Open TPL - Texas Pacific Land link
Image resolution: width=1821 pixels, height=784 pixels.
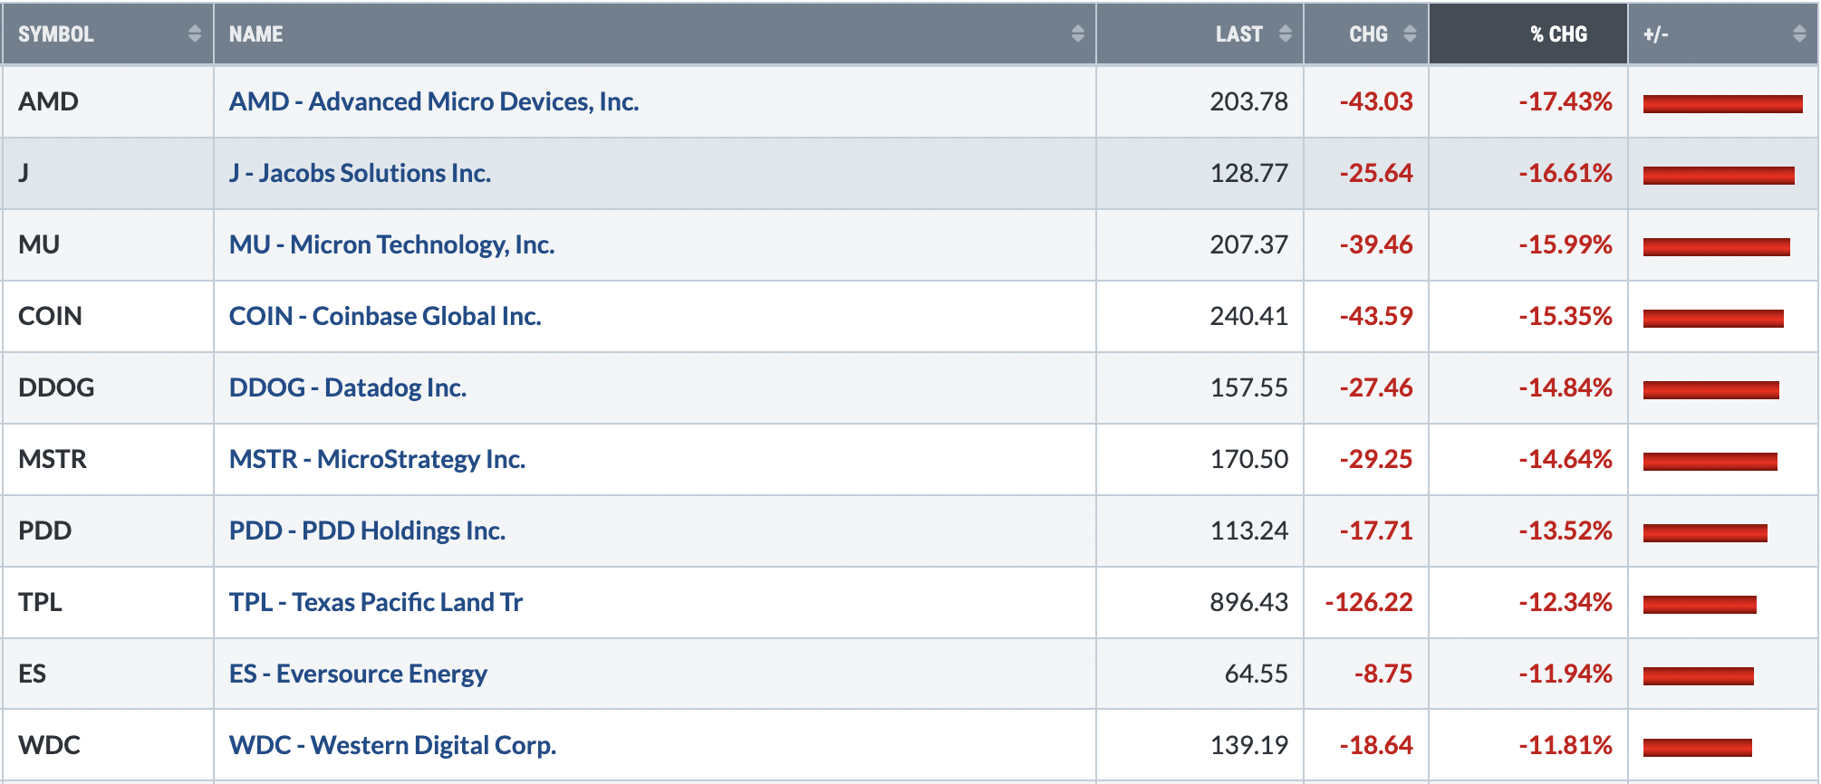click(376, 602)
